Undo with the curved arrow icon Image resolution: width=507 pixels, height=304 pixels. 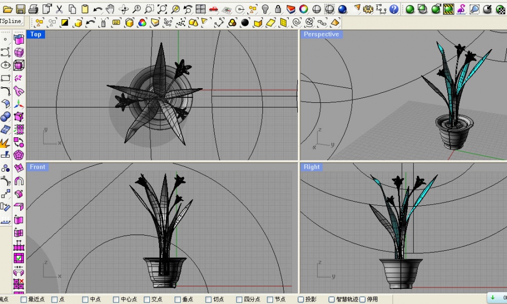click(x=98, y=10)
